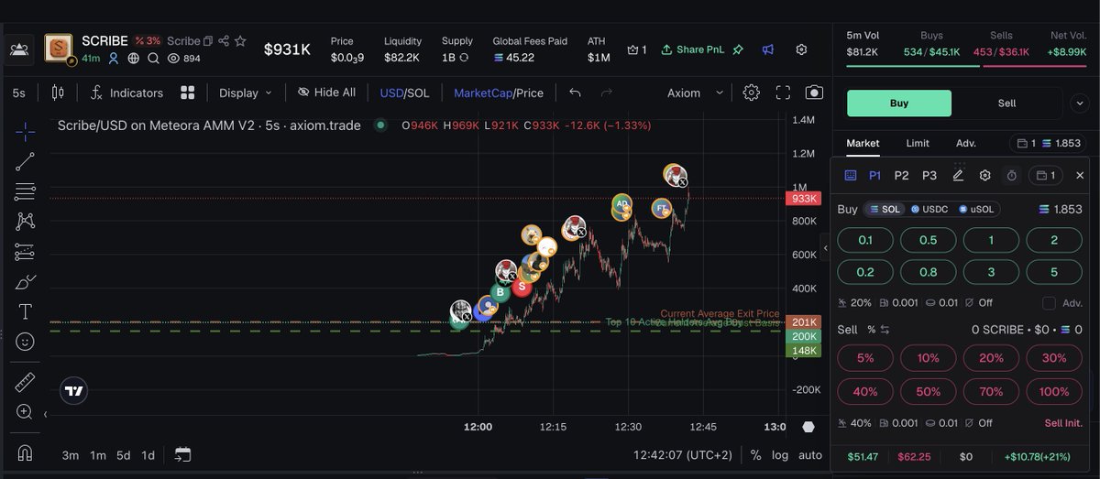Copy the Scribe token name

point(208,41)
